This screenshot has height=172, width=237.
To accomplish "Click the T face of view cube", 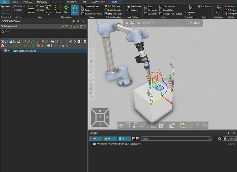I will pos(100,117).
